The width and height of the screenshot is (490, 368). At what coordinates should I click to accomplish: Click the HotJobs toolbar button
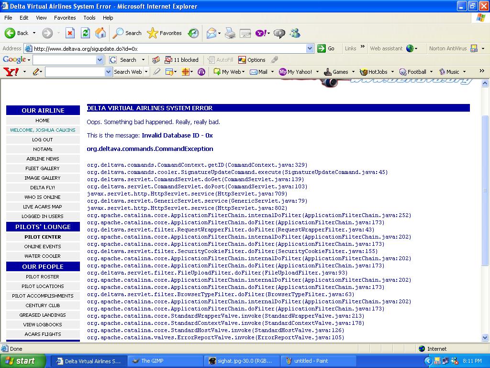pyautogui.click(x=374, y=72)
